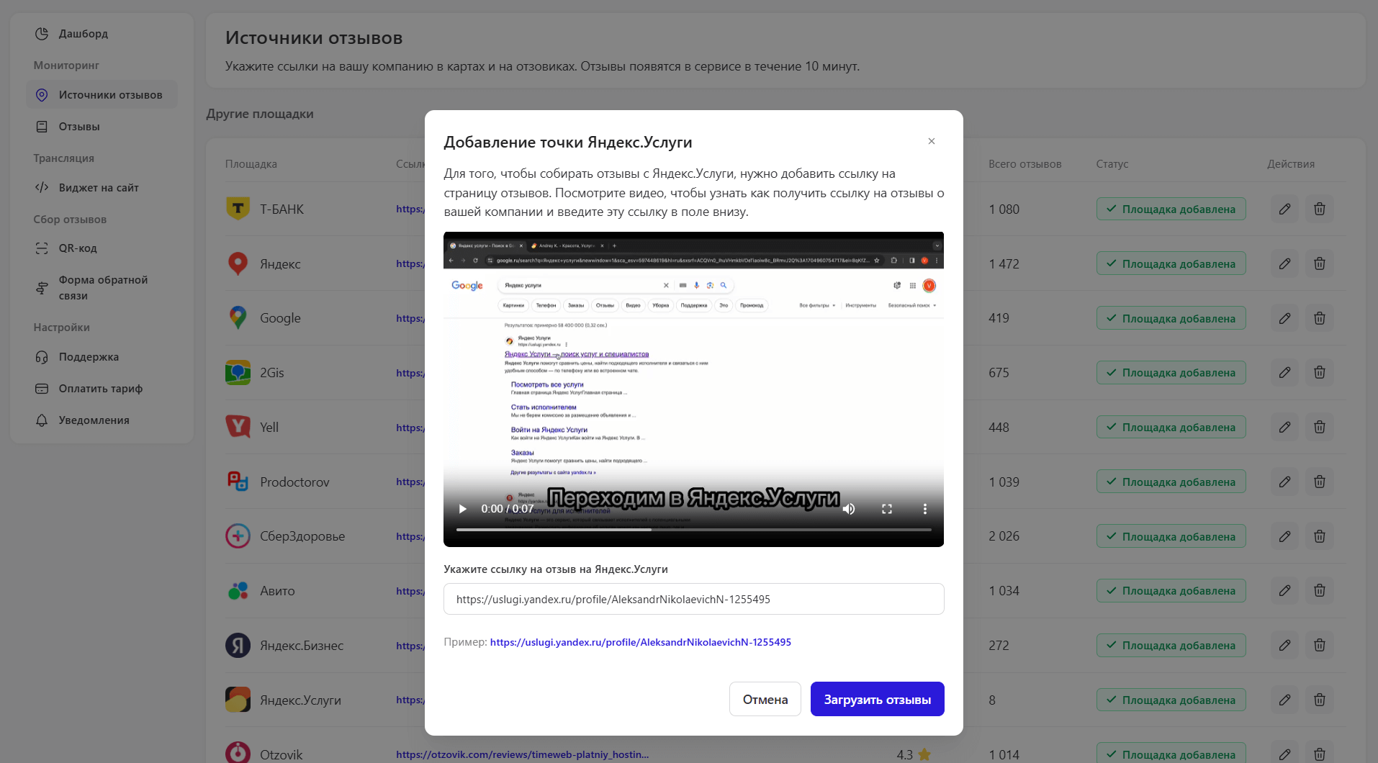
Task: Enter fullscreen mode for the video
Action: pos(887,509)
